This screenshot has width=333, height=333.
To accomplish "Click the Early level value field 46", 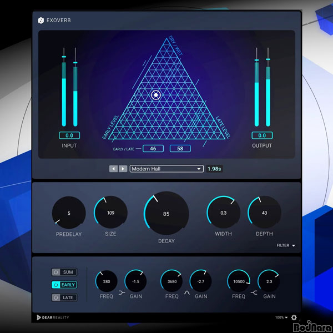I will point(153,148).
